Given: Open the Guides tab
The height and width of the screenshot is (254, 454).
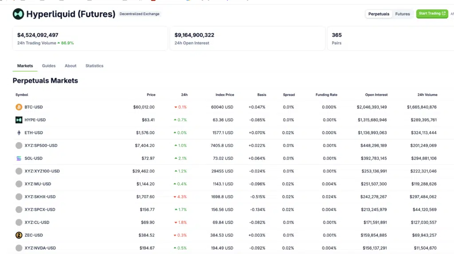Looking at the screenshot, I should click(49, 66).
